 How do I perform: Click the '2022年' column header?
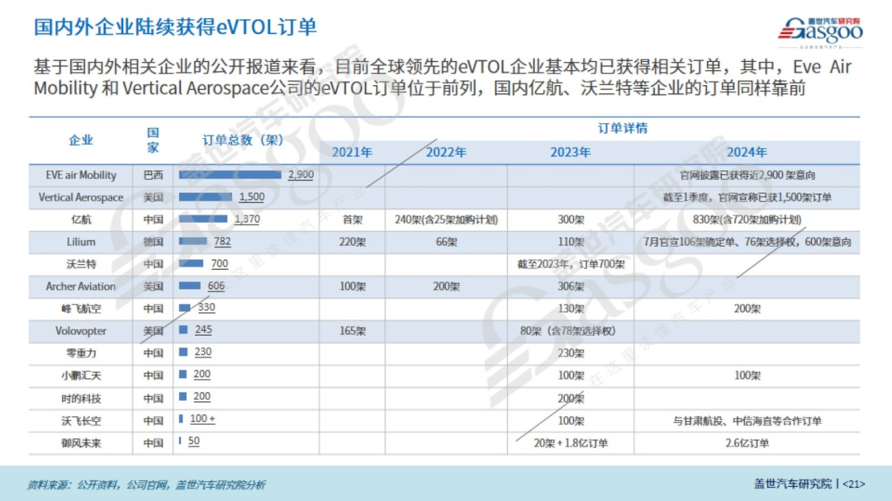point(446,153)
